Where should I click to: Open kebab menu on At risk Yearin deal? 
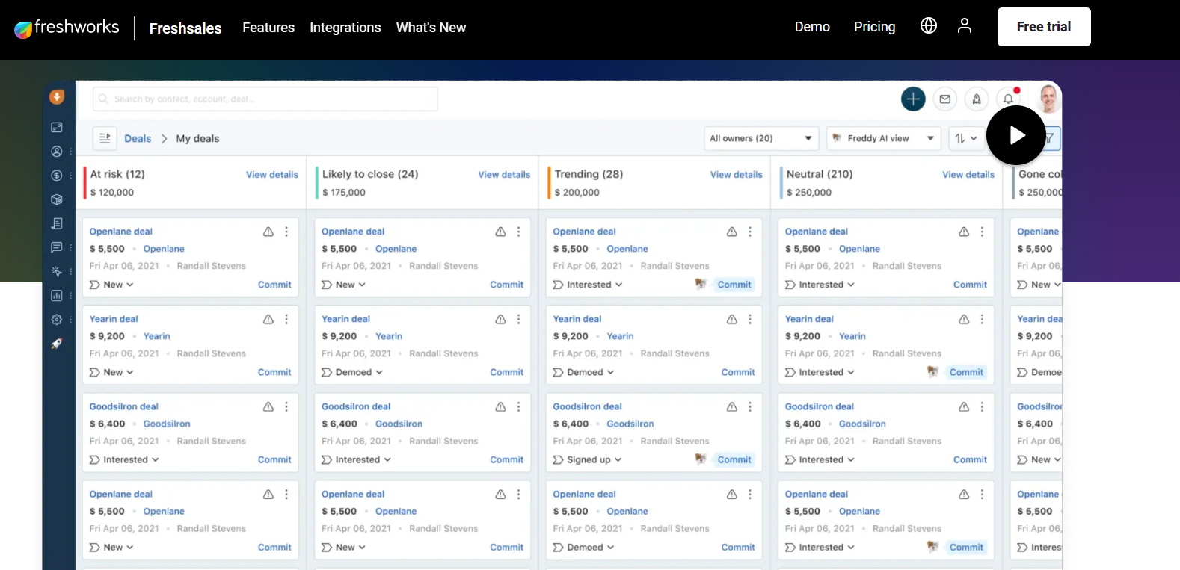286,319
